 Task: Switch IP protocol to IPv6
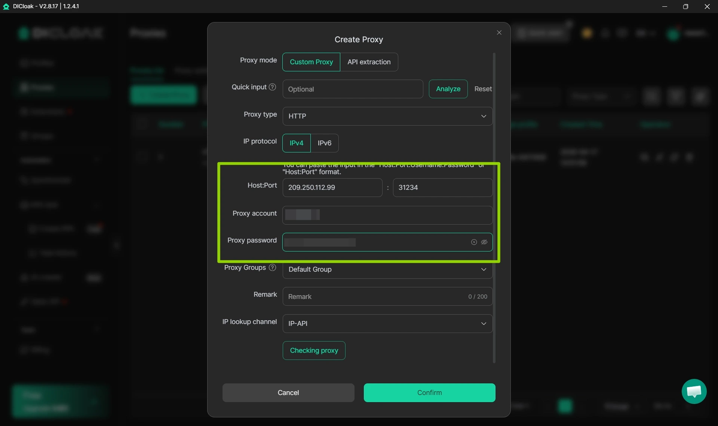324,143
